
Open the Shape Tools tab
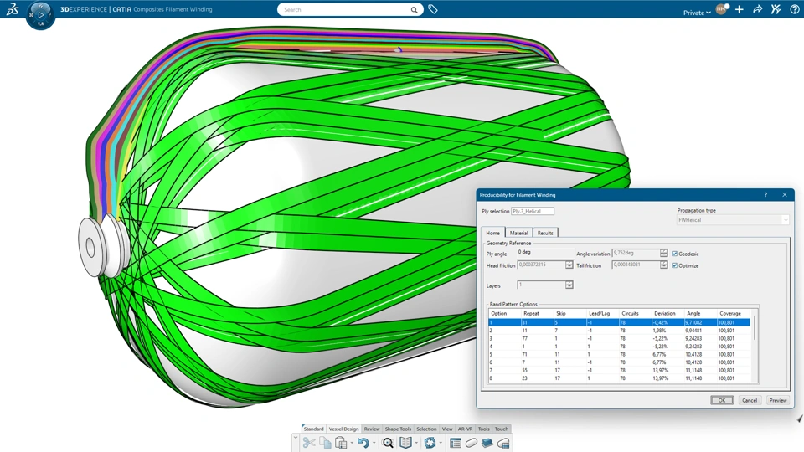coord(398,429)
